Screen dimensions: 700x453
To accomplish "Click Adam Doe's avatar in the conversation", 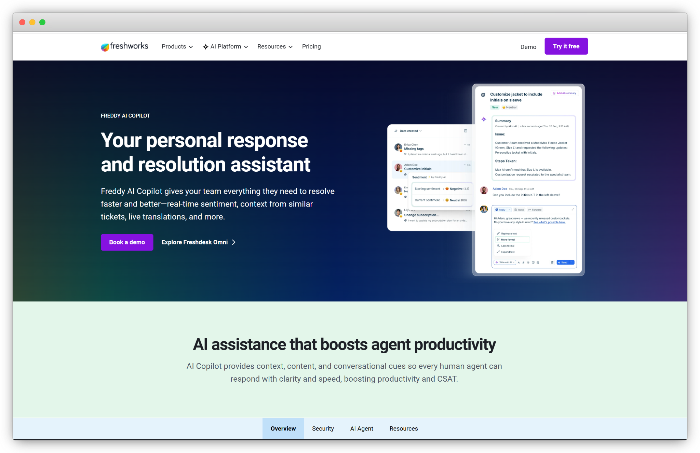I will (x=484, y=190).
